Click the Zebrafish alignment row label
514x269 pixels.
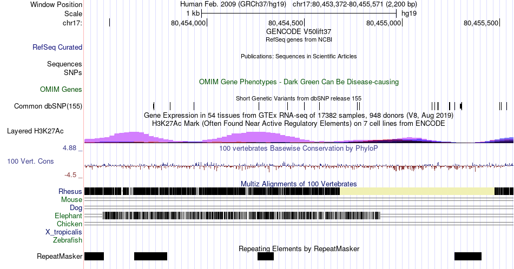click(68, 240)
